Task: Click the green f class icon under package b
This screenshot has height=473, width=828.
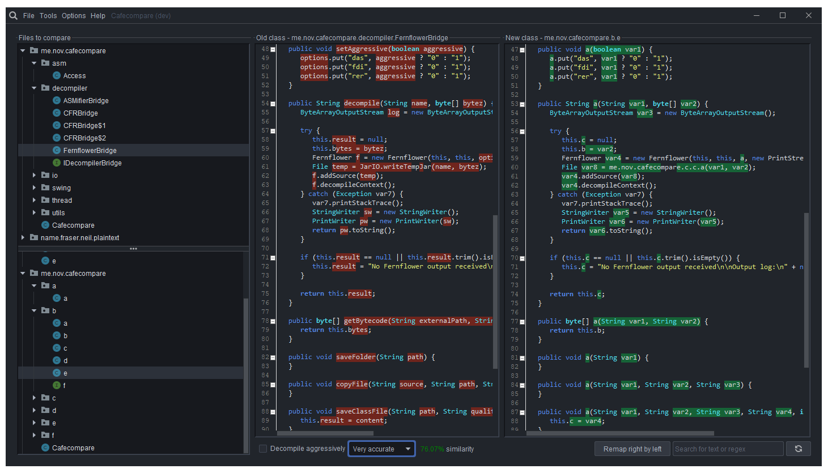Action: (56, 385)
